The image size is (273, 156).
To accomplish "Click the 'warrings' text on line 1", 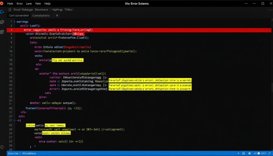I will click(22, 22).
